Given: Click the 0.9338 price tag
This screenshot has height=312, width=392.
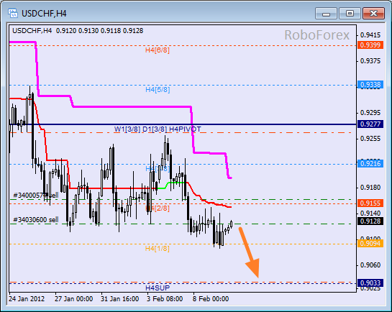Looking at the screenshot, I should coord(370,85).
